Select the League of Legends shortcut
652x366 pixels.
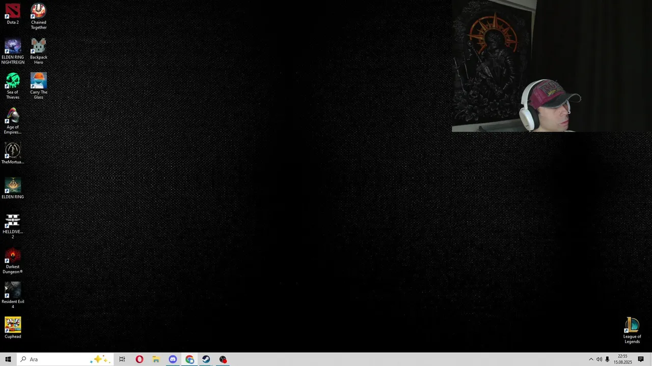coord(632,331)
